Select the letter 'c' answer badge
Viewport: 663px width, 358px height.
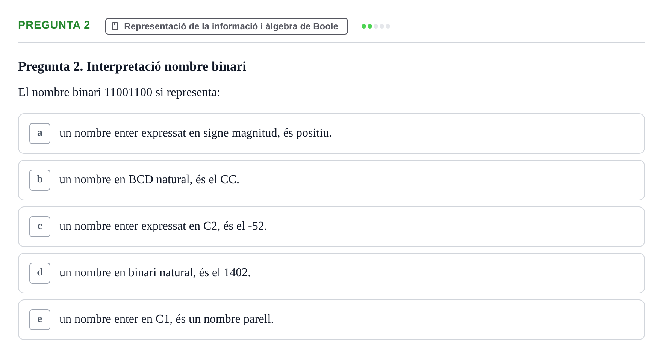click(40, 227)
